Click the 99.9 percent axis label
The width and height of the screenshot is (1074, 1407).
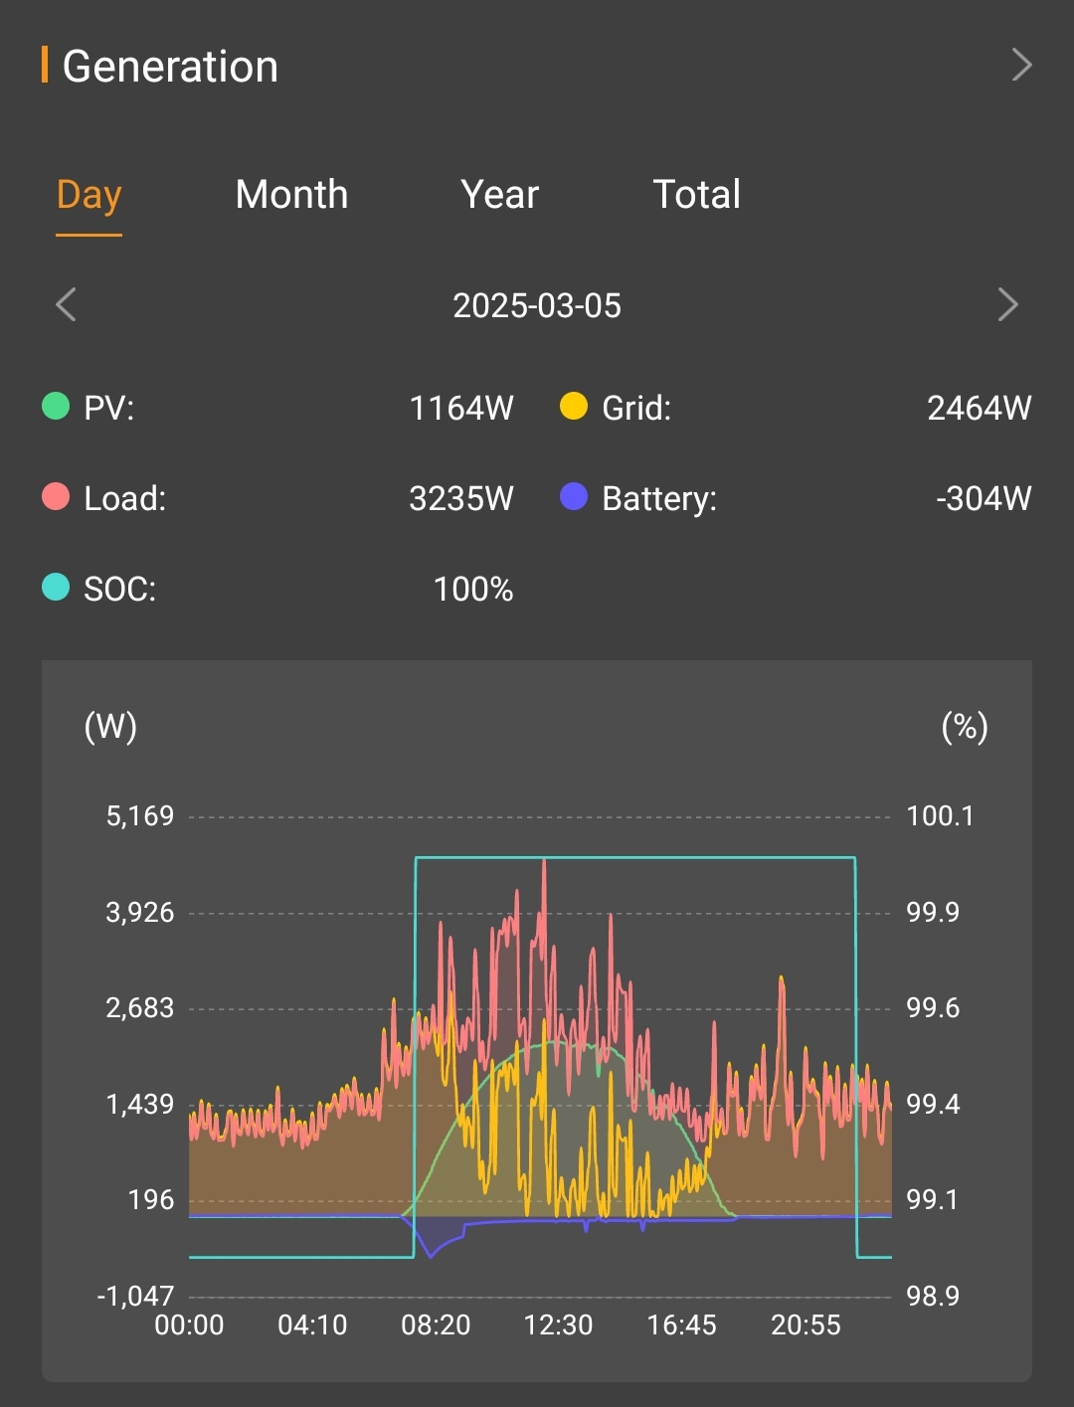[x=933, y=912]
